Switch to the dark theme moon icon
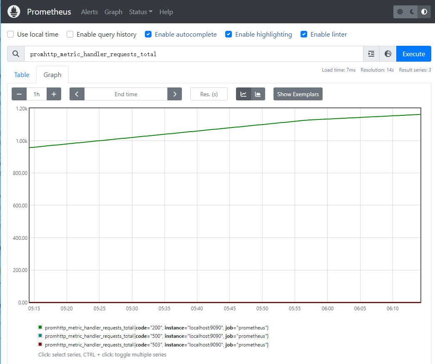 pyautogui.click(x=412, y=12)
